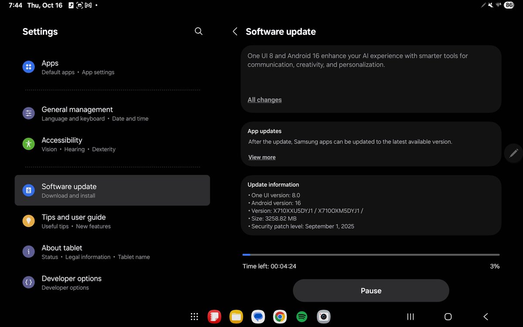
Task: Open the General management menu entry
Action: (112, 113)
